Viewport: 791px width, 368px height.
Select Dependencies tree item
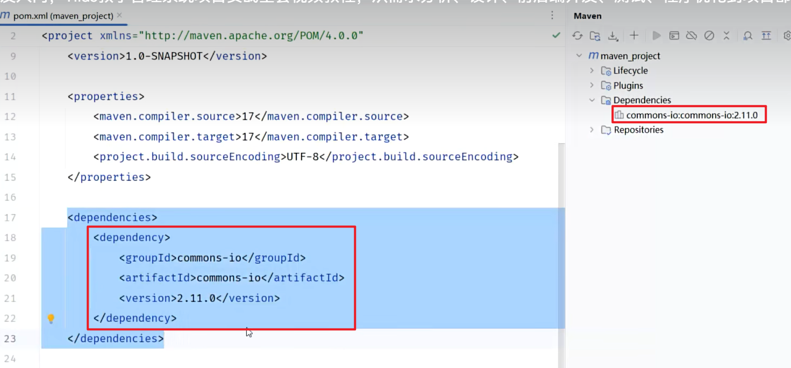click(642, 100)
